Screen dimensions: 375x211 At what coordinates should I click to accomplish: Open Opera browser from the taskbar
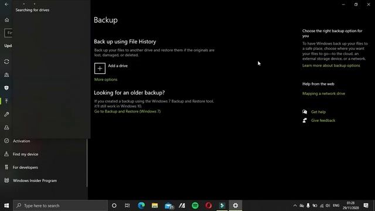click(x=209, y=206)
